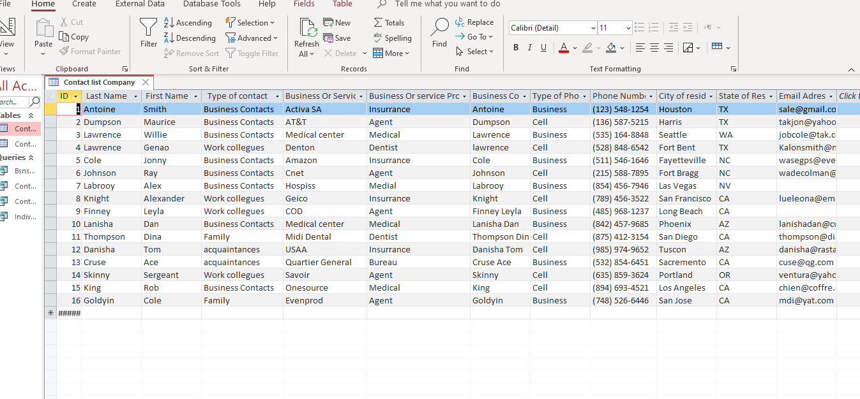This screenshot has height=399, width=860.
Task: Align text right
Action: [x=668, y=48]
